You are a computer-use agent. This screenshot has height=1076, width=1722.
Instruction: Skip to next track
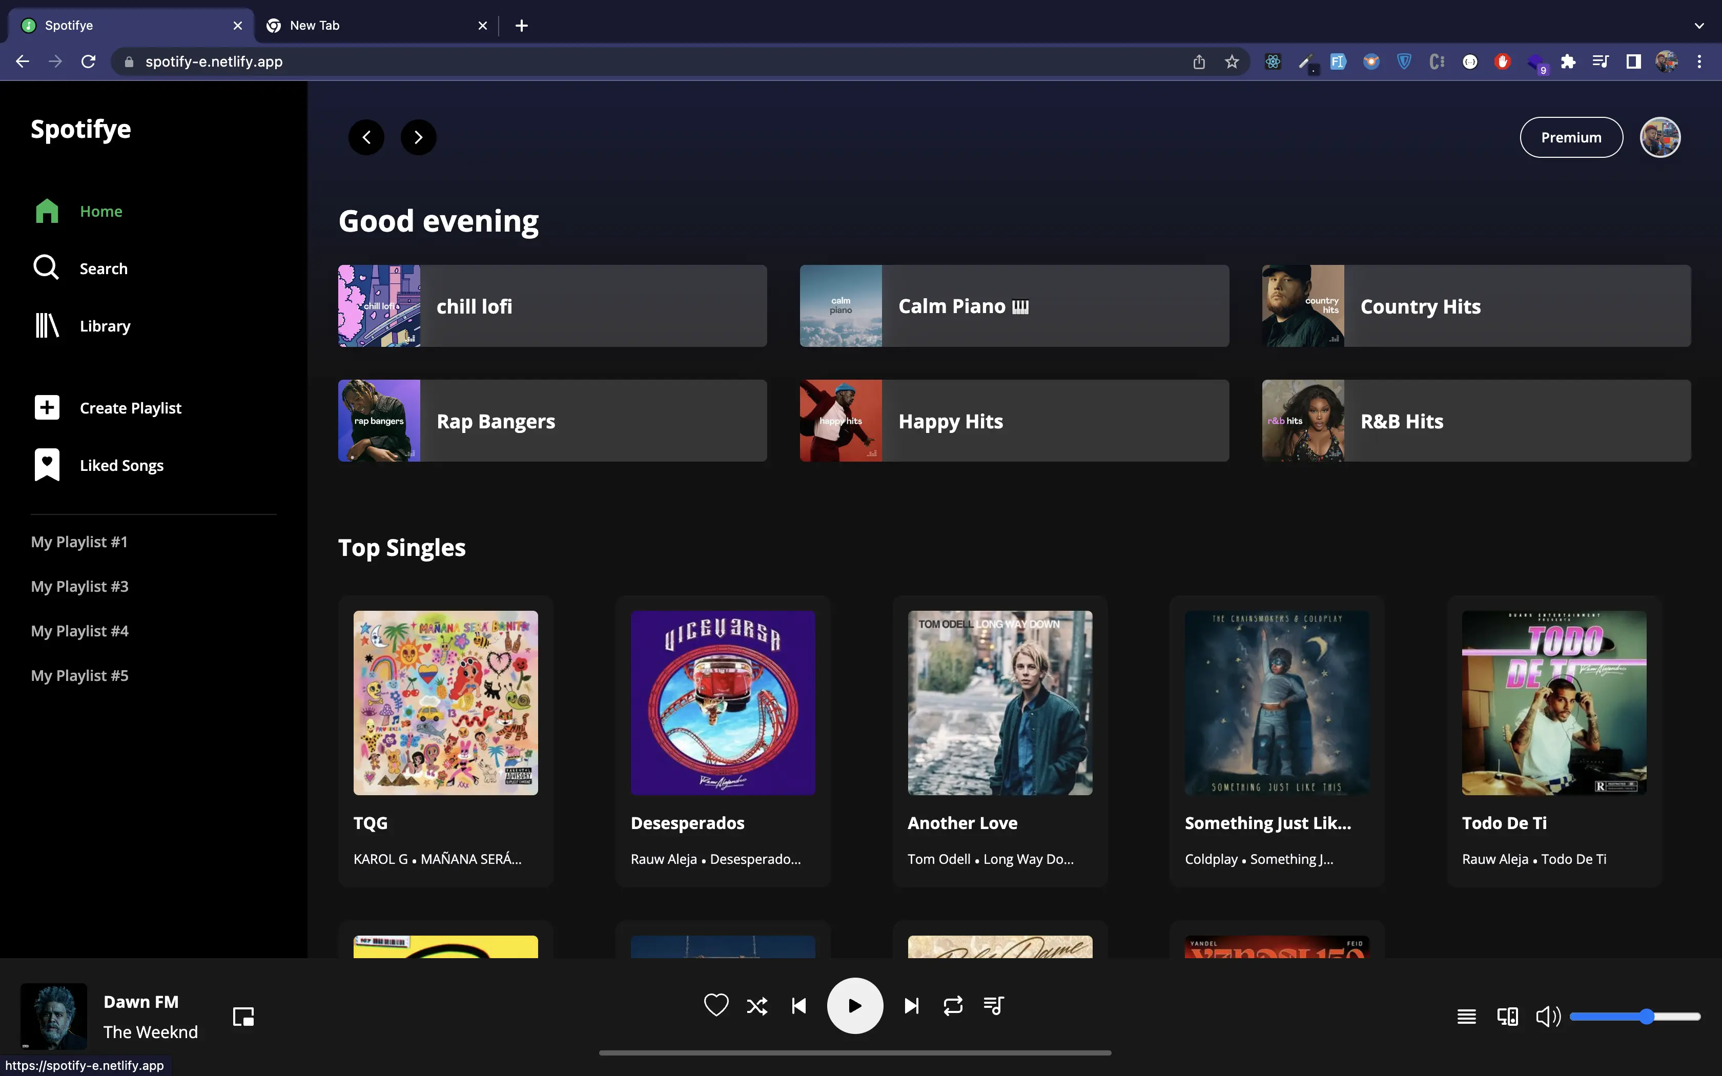[x=911, y=1005]
